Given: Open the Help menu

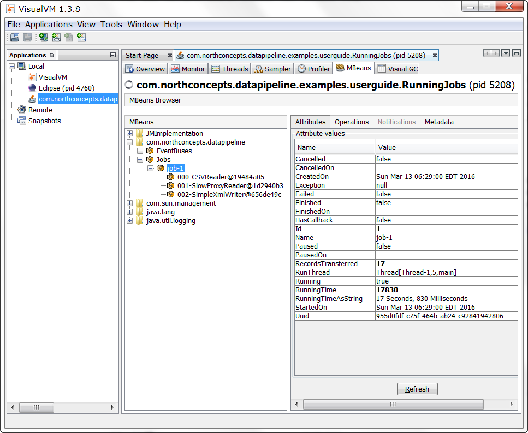Looking at the screenshot, I should tap(173, 25).
